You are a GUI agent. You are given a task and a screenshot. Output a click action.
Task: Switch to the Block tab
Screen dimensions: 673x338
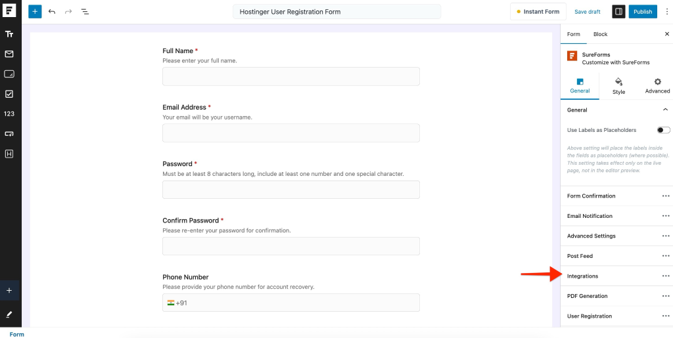600,34
